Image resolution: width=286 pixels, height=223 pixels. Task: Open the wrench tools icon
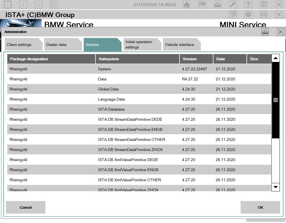233,4
